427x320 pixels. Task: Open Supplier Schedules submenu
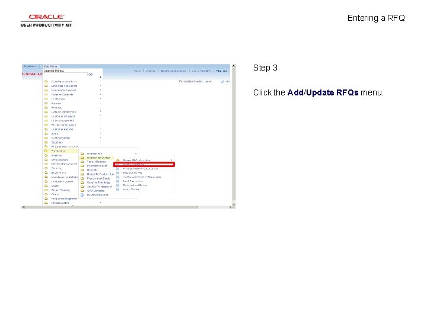click(x=98, y=183)
